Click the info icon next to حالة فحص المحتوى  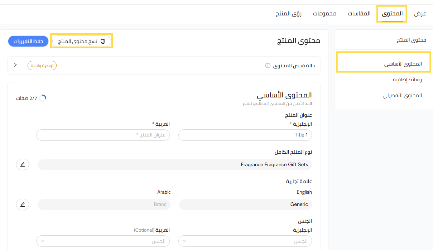(x=268, y=66)
